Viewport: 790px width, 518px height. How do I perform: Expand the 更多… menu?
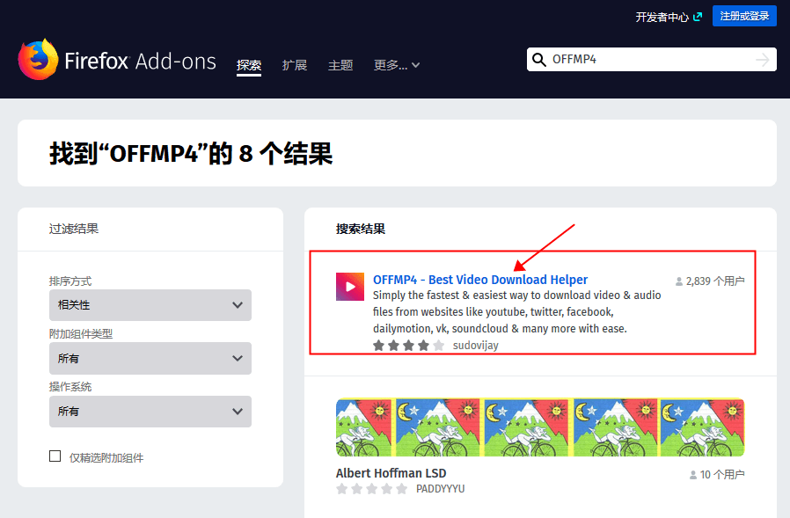[397, 65]
